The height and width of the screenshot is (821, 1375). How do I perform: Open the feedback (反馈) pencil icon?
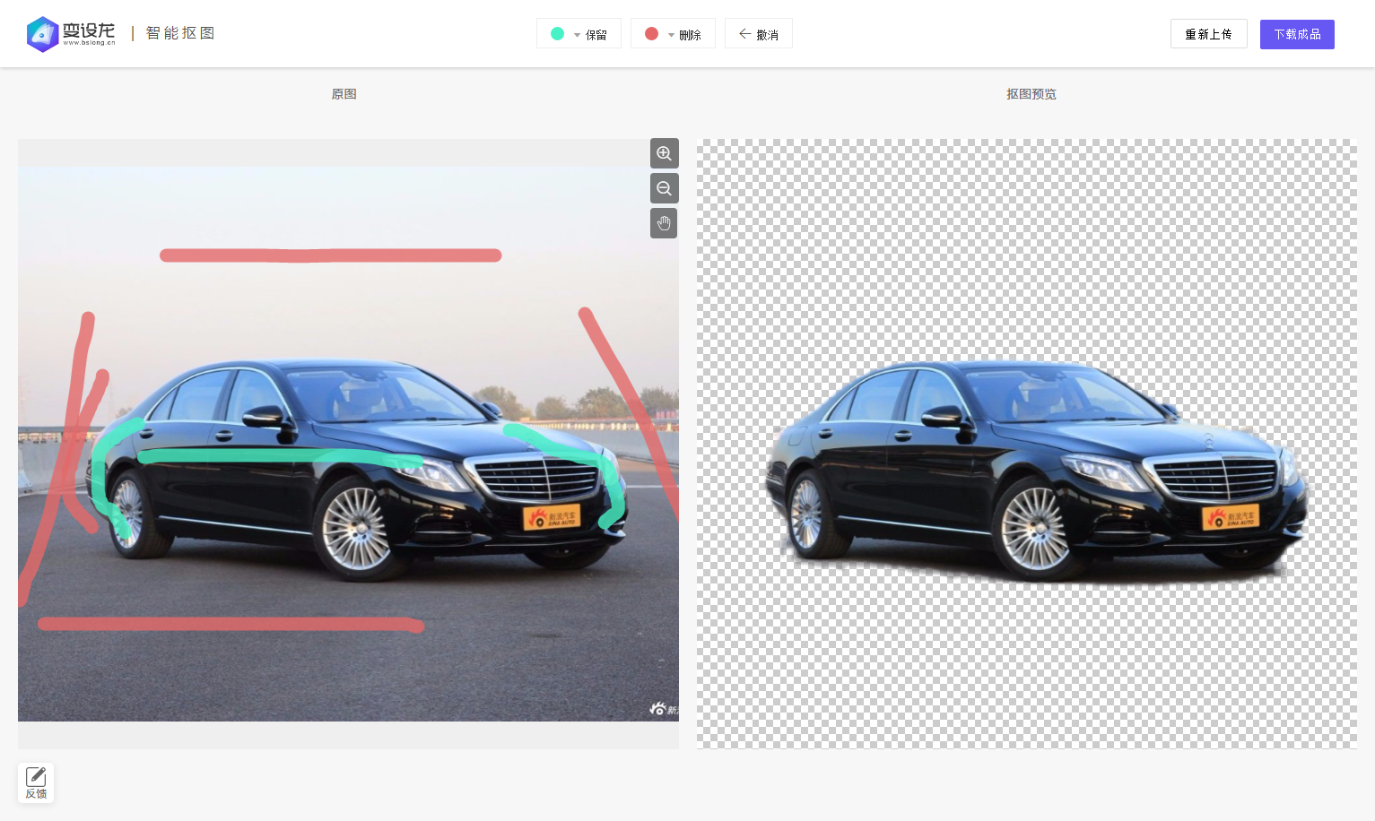(x=36, y=776)
